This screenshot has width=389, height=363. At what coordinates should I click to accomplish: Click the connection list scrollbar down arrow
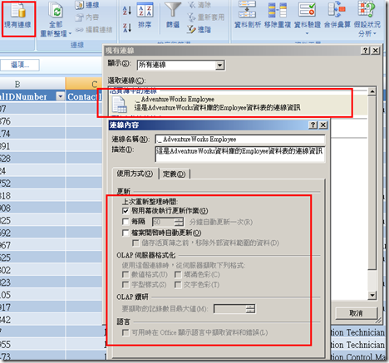372,296
